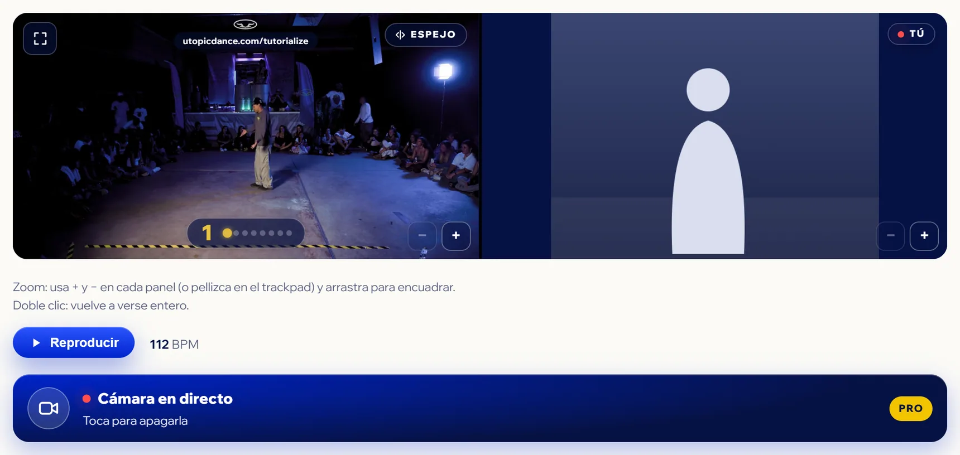This screenshot has height=455, width=960.
Task: Click the dance tutorial video
Action: 246,136
